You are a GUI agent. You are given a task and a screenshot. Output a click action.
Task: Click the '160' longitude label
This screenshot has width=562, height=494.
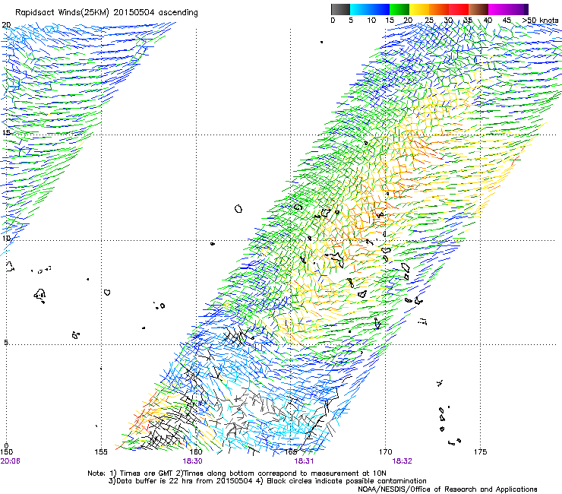tap(196, 452)
